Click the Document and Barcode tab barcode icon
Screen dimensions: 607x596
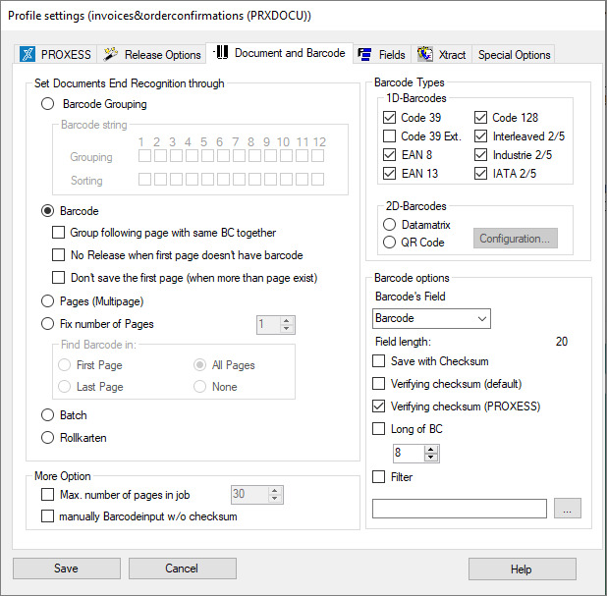point(221,53)
